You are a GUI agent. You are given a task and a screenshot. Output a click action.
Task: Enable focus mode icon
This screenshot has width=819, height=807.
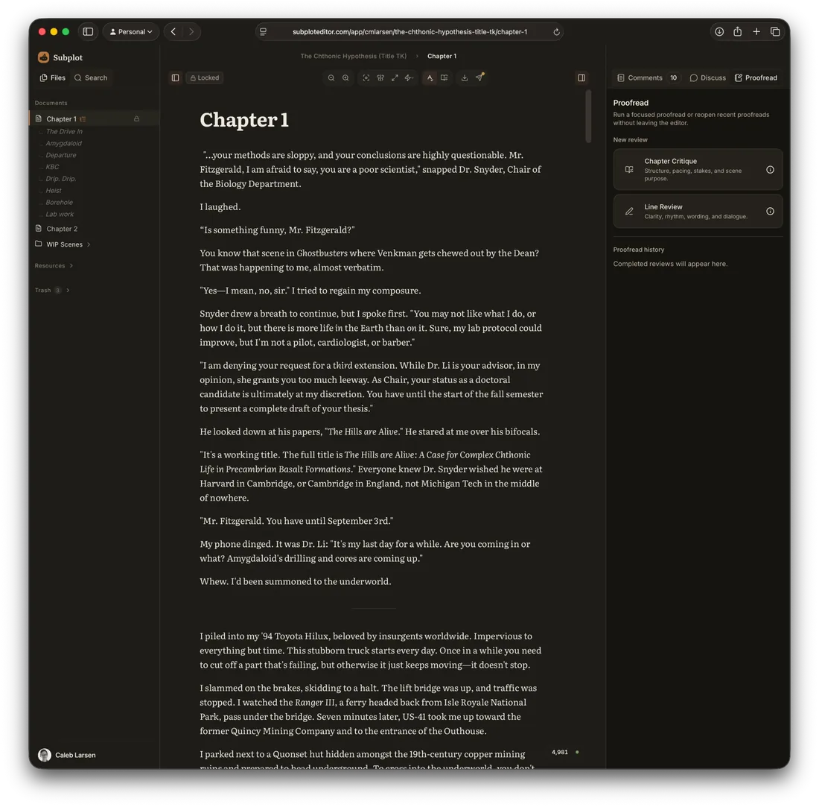coord(366,78)
